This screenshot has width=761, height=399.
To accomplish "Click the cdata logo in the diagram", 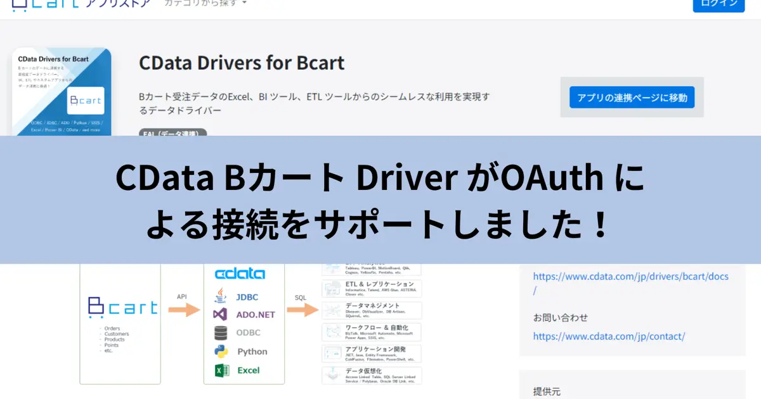I will [x=240, y=274].
